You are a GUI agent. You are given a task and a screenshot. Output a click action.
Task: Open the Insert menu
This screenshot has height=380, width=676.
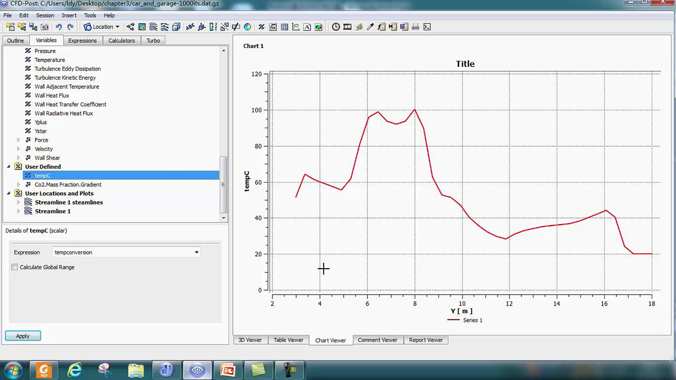pyautogui.click(x=69, y=15)
